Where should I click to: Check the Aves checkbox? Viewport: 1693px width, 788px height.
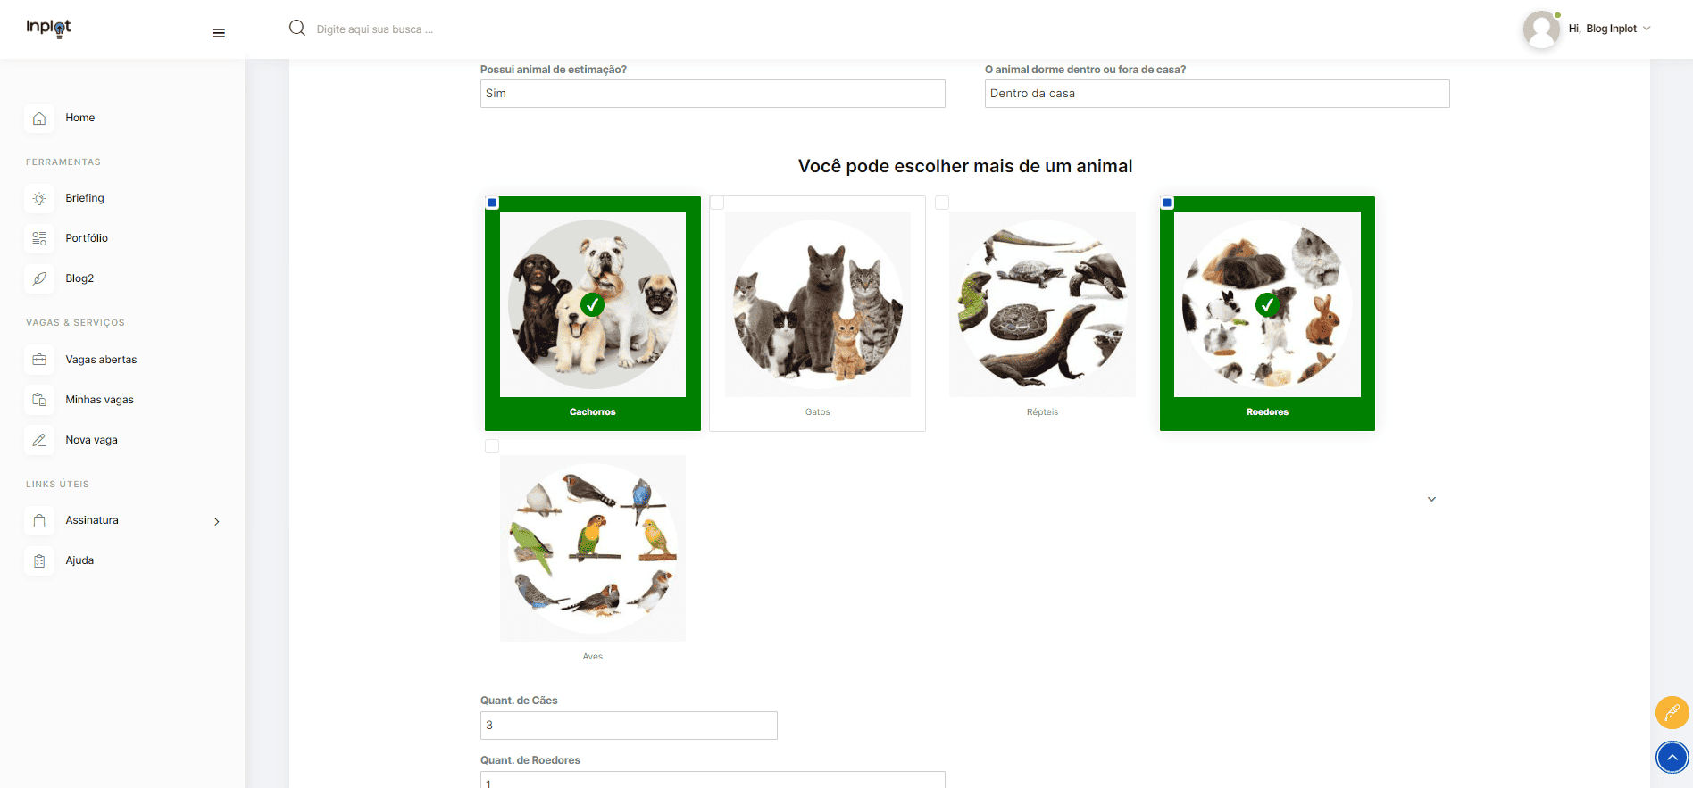point(492,446)
